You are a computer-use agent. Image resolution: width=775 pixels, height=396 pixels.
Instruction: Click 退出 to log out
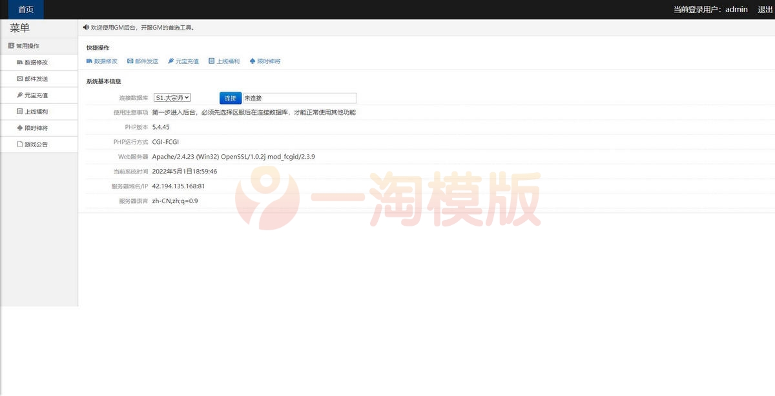pyautogui.click(x=765, y=9)
